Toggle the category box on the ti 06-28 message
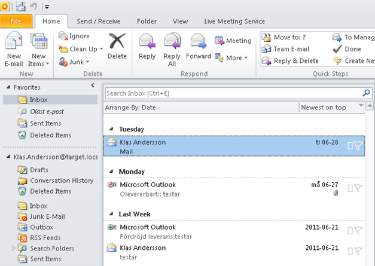The height and width of the screenshot is (266, 375). click(350, 146)
